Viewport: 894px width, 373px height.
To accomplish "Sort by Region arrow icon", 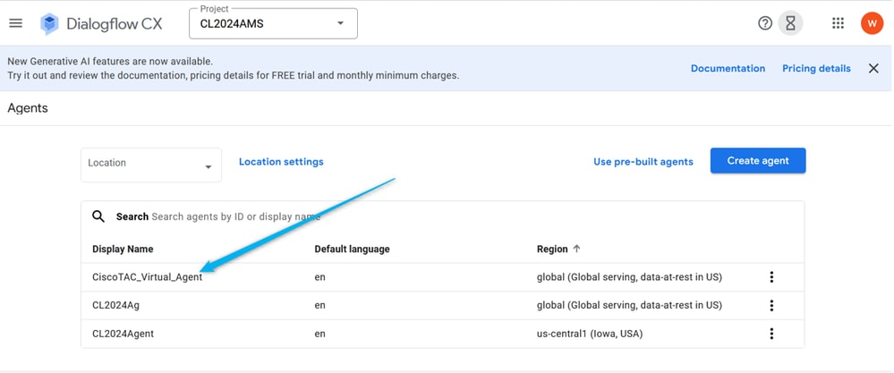I will [x=576, y=249].
